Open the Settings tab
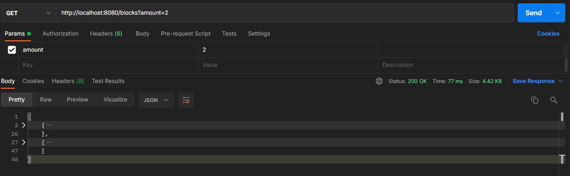The height and width of the screenshot is (176, 570). click(x=259, y=34)
